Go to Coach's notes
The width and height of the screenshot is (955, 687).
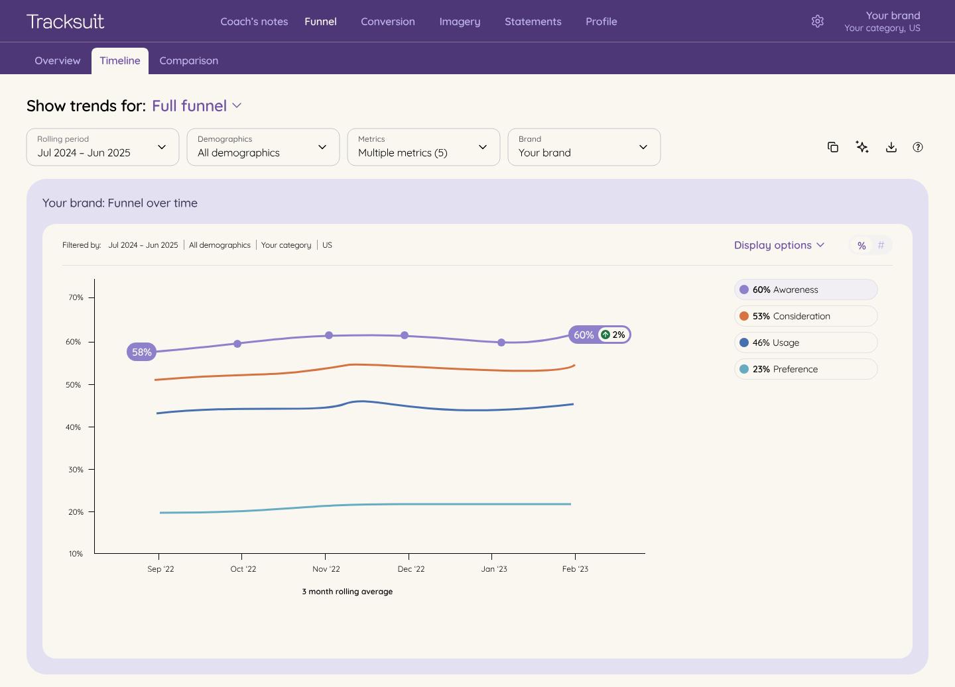click(x=254, y=21)
